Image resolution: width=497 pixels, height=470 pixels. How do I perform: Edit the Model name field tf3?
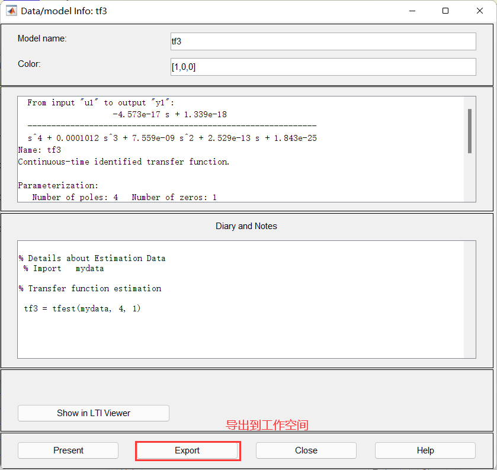coord(323,41)
